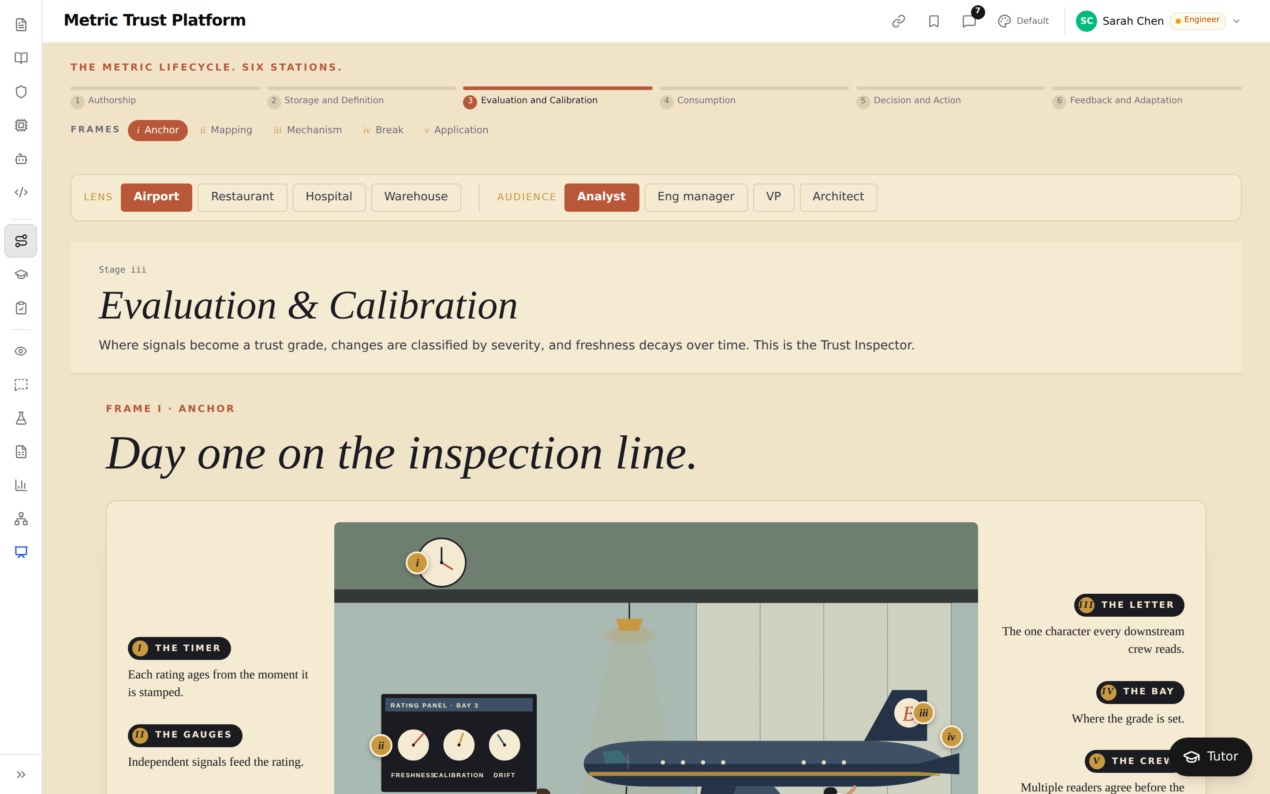Select the Hospital lens

pos(329,197)
